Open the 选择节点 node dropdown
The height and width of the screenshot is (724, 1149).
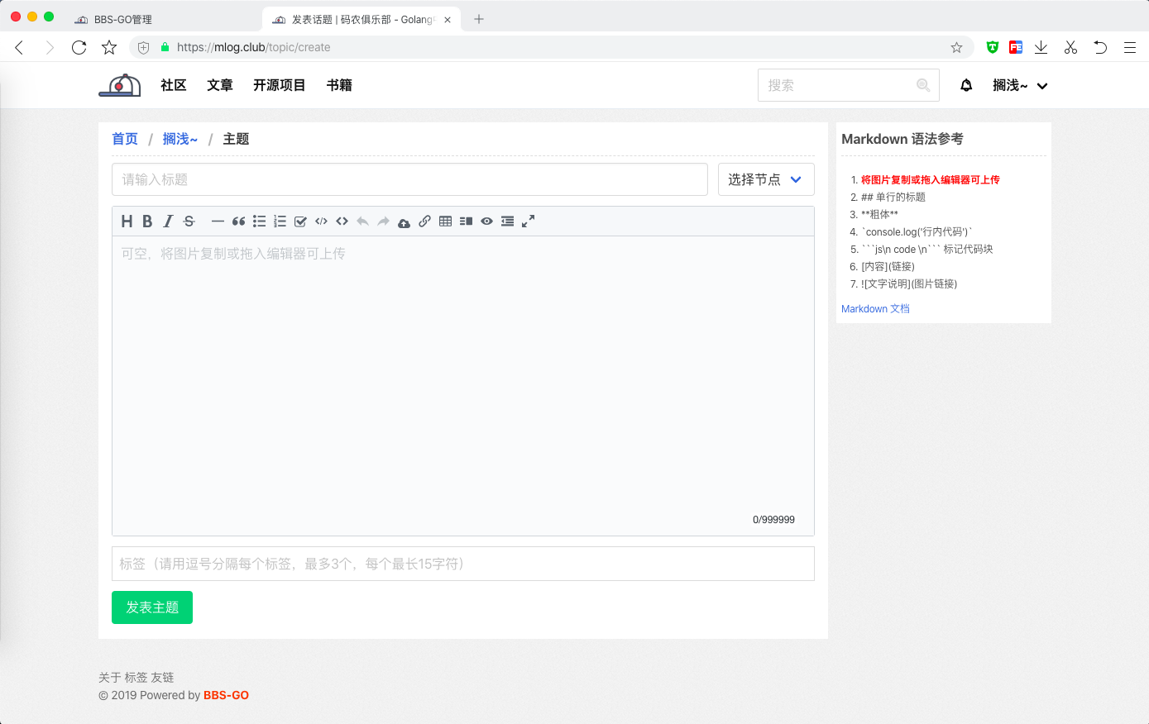(766, 179)
